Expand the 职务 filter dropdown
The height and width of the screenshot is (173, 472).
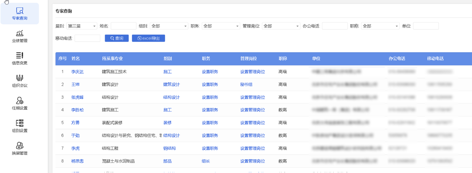pos(221,26)
